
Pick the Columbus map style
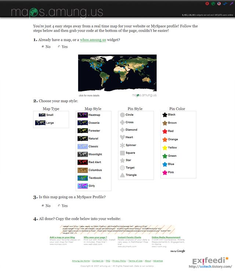point(90,170)
